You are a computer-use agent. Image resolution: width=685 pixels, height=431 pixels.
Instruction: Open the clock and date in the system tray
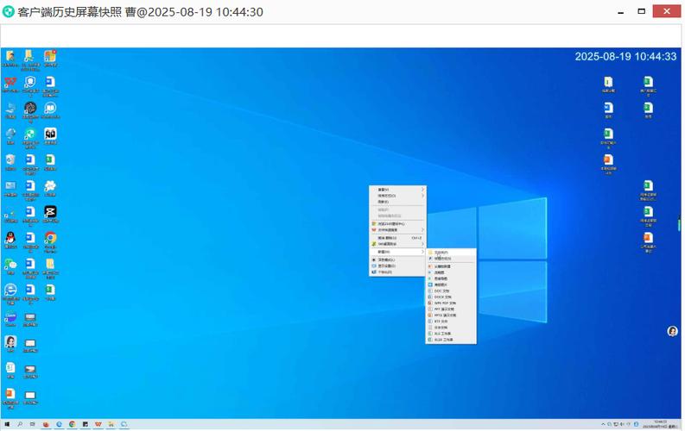tap(660, 424)
